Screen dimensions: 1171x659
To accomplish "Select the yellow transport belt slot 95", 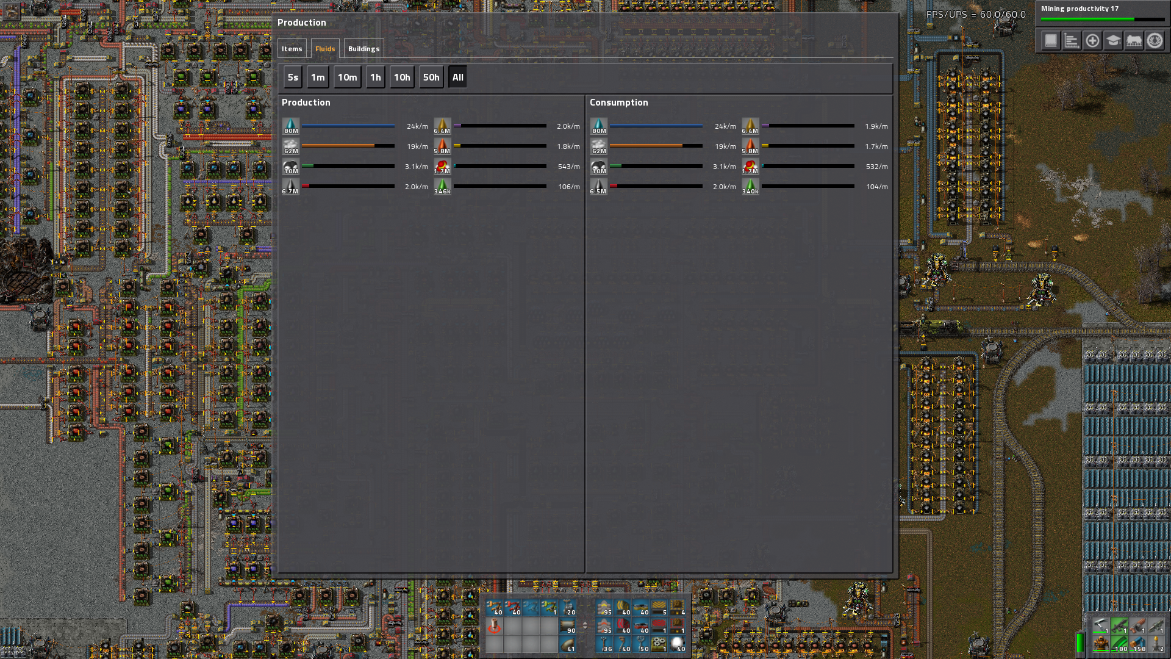I will click(x=604, y=608).
